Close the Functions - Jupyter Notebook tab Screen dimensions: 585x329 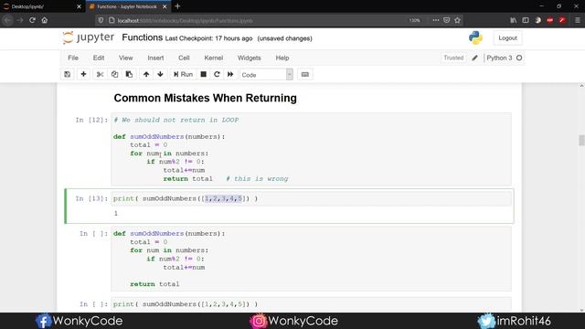click(x=165, y=6)
